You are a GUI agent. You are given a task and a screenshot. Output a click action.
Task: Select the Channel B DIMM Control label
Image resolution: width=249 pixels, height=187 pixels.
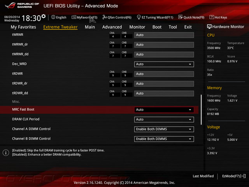[x=31, y=139]
